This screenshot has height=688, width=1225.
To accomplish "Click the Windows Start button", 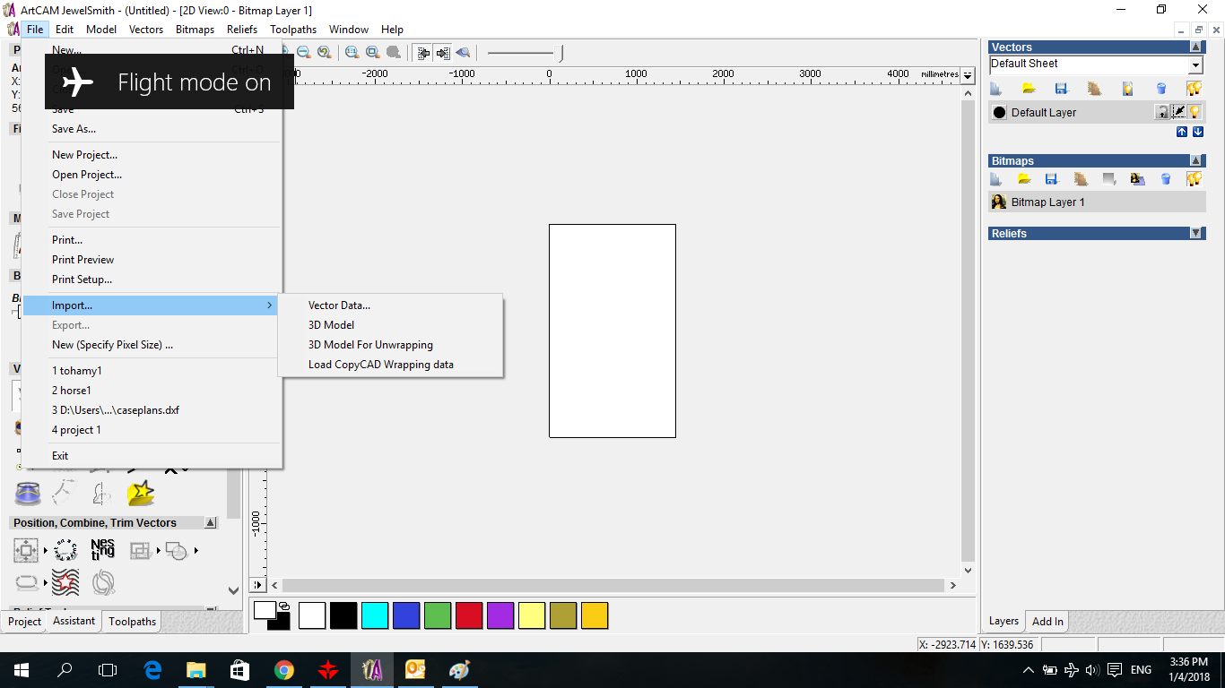I will [22, 670].
